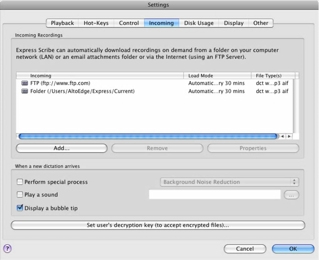The image size is (319, 260).
Task: Click the Add... button
Action: (62, 148)
